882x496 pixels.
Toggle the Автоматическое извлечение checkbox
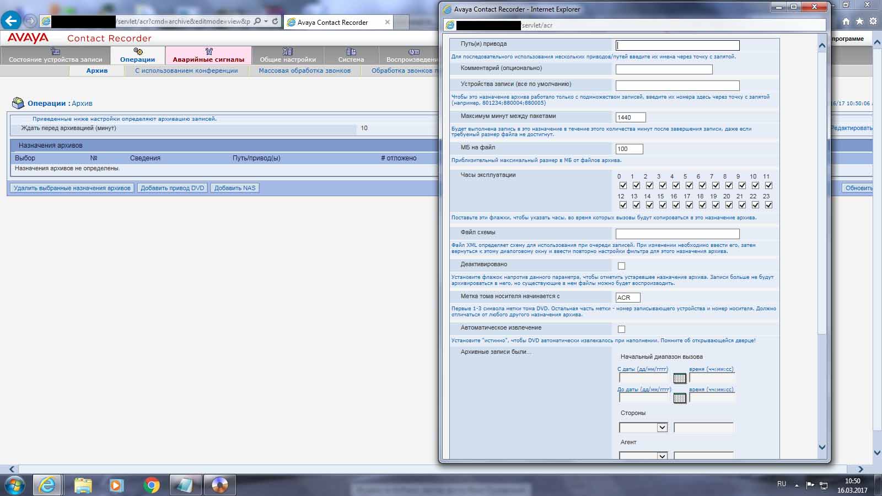click(x=621, y=329)
